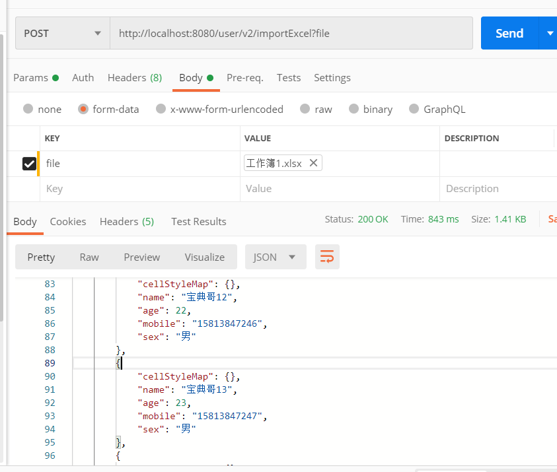Toggle word wrap in response viewer
The height and width of the screenshot is (472, 557).
(x=327, y=257)
